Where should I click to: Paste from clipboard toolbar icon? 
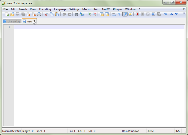pyautogui.click(x=57, y=14)
